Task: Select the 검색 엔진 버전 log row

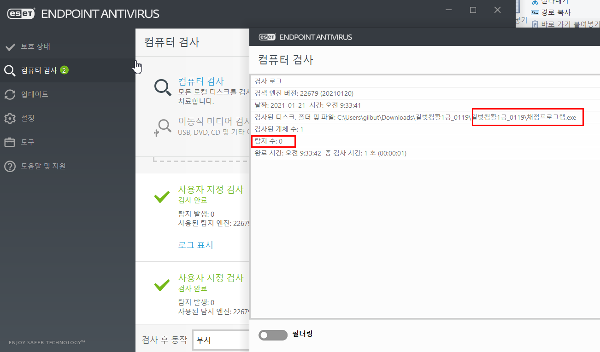Action: pos(304,93)
